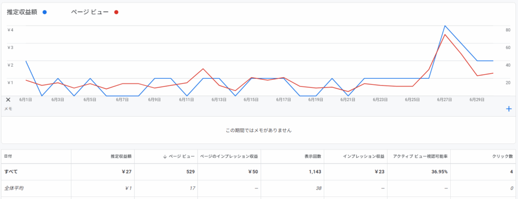Click the メモ label in notes bar
The height and width of the screenshot is (199, 518).
click(x=8, y=109)
